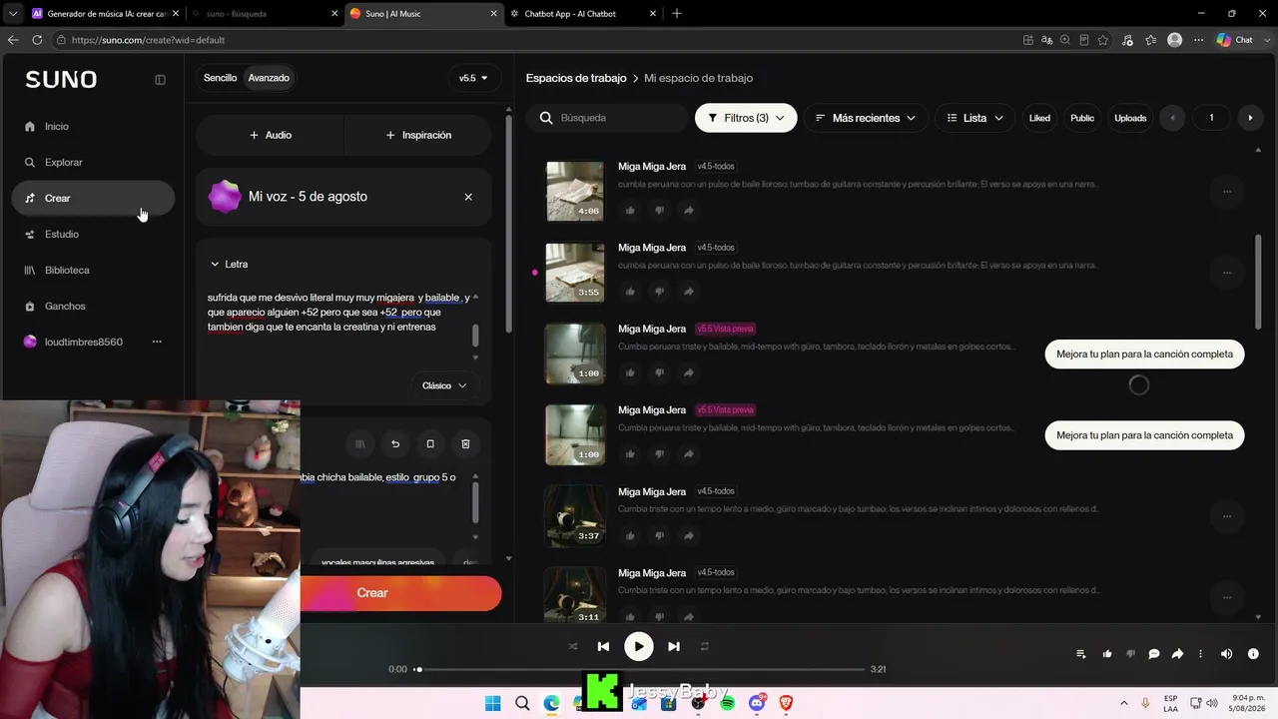Open the play queue in the player bar
The image size is (1278, 719).
click(x=1081, y=654)
